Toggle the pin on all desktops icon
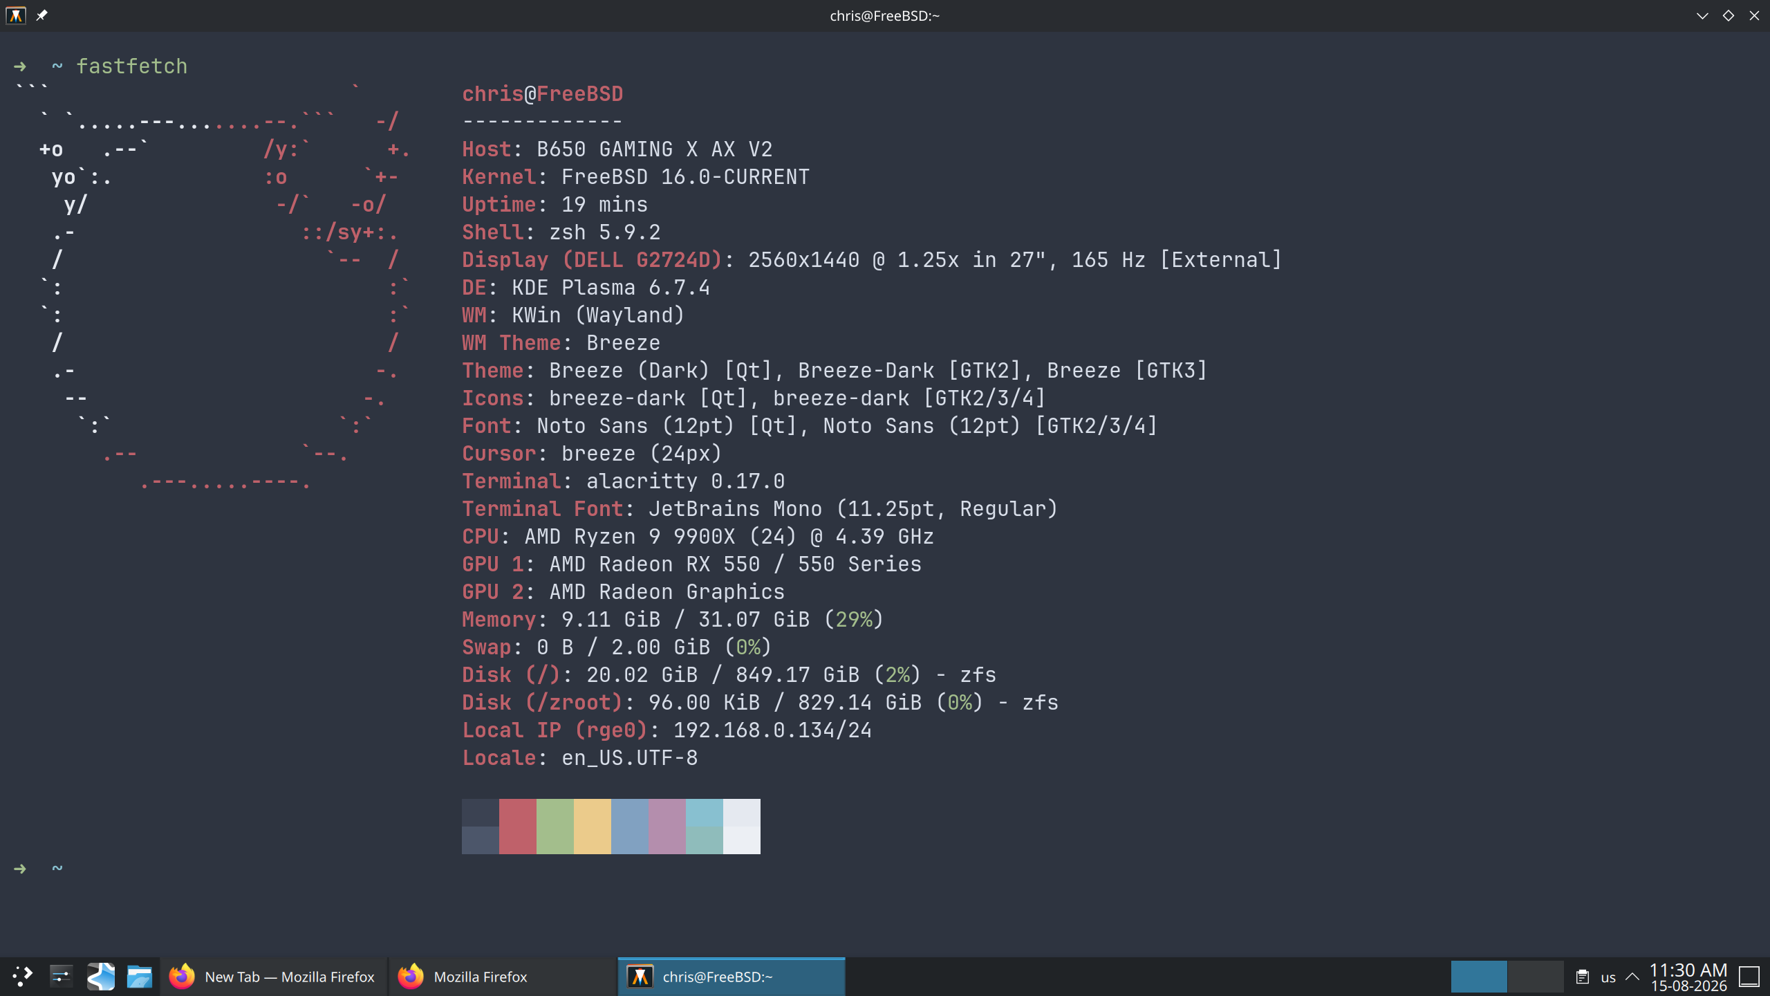The image size is (1770, 996). click(41, 15)
